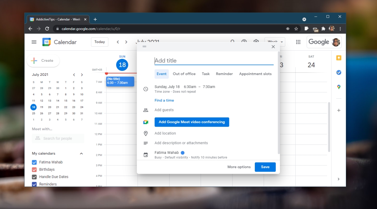The image size is (377, 209).
Task: Toggle Reminders calendar checkbox
Action: click(x=34, y=184)
